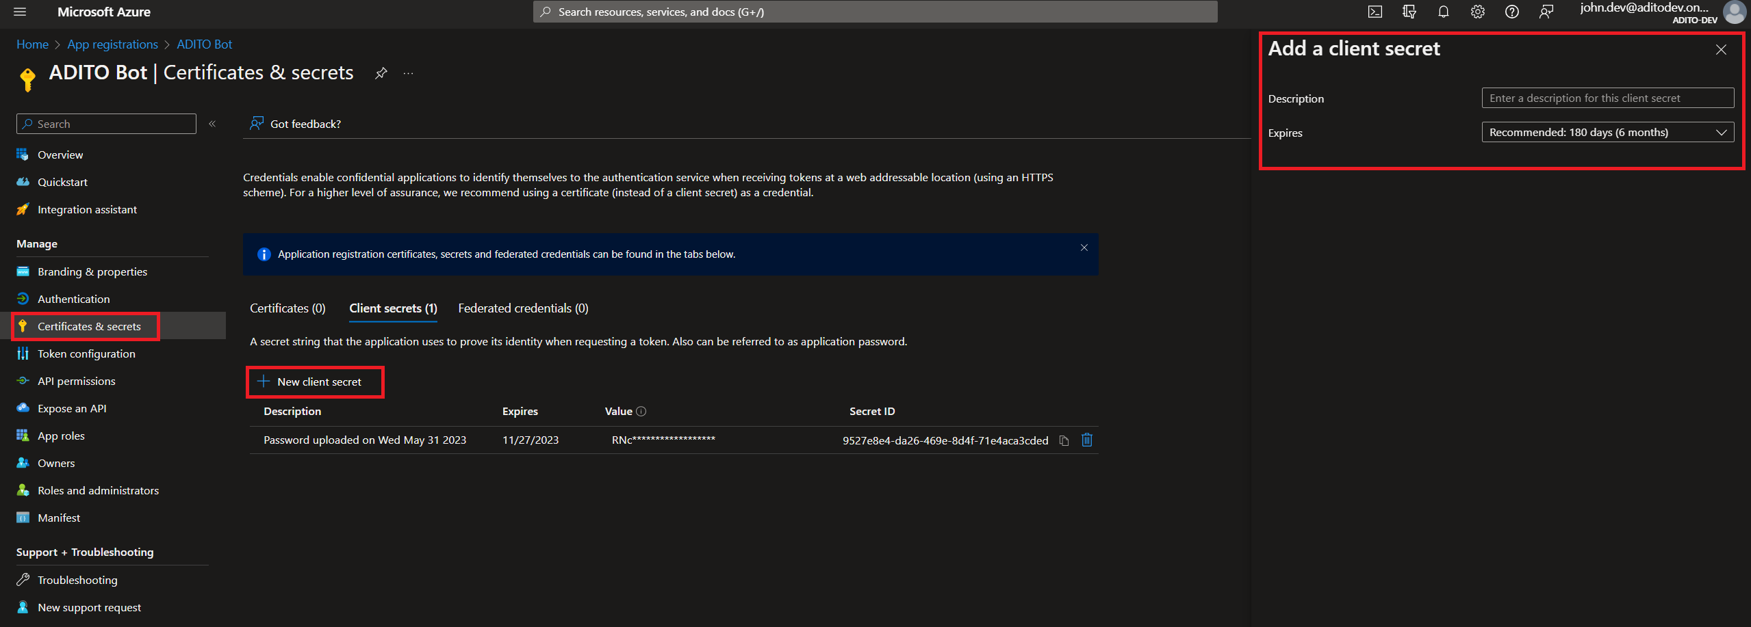Go to Home breadcrumb
This screenshot has width=1751, height=627.
coord(32,44)
